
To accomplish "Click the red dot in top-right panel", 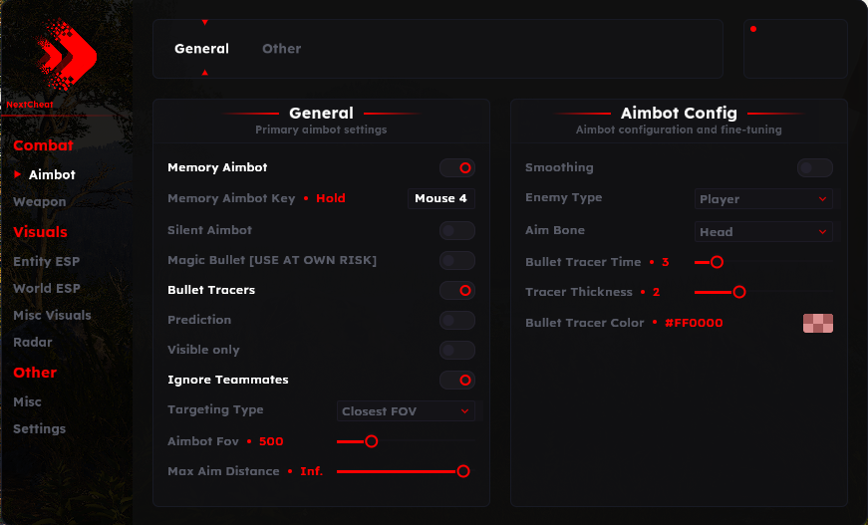I will pos(753,29).
